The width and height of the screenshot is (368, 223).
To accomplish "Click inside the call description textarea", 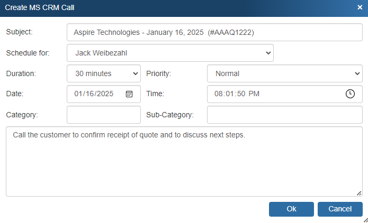I will coord(184,161).
